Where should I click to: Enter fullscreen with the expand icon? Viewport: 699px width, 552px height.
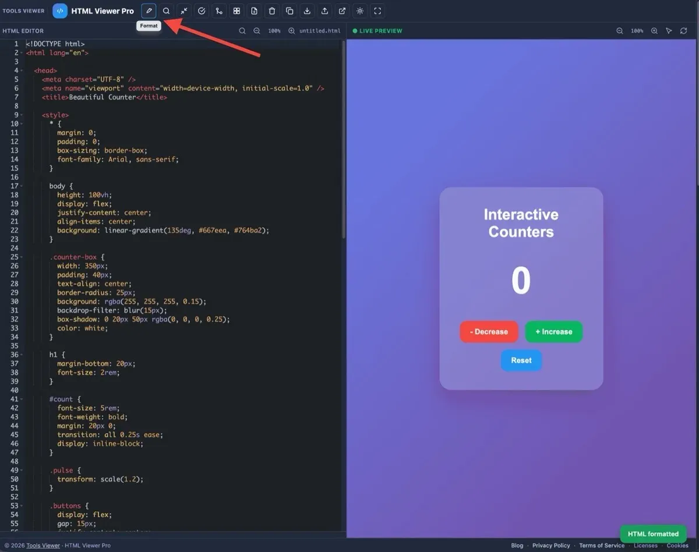377,10
